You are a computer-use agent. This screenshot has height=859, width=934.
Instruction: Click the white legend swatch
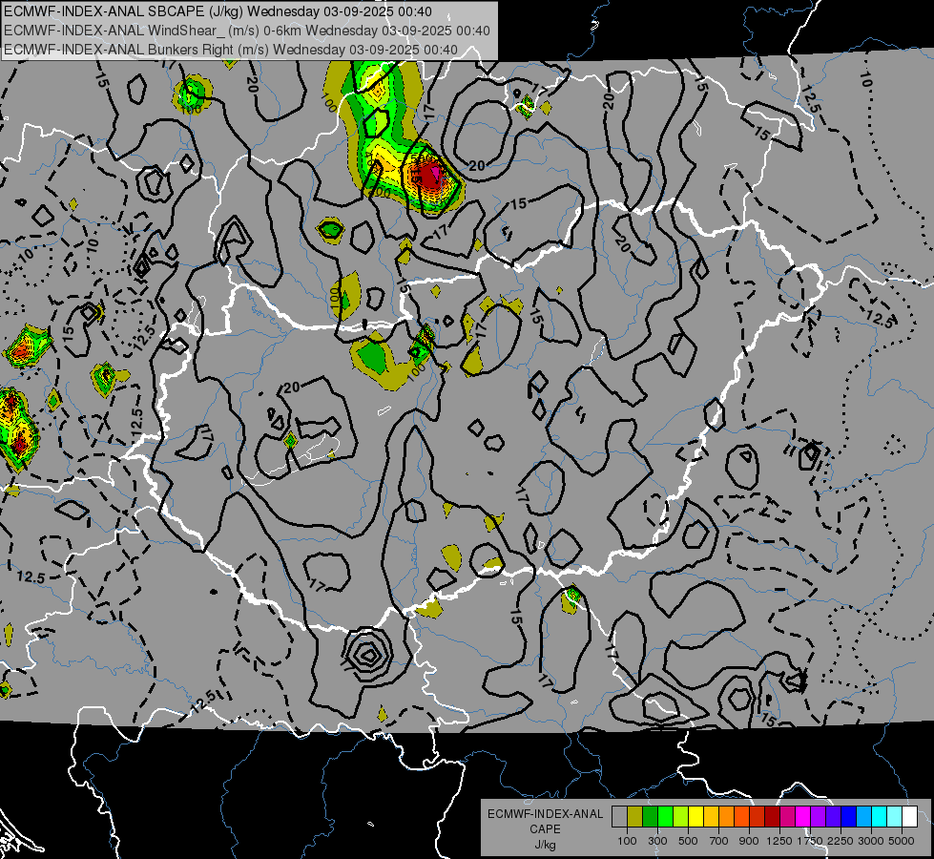tap(909, 816)
